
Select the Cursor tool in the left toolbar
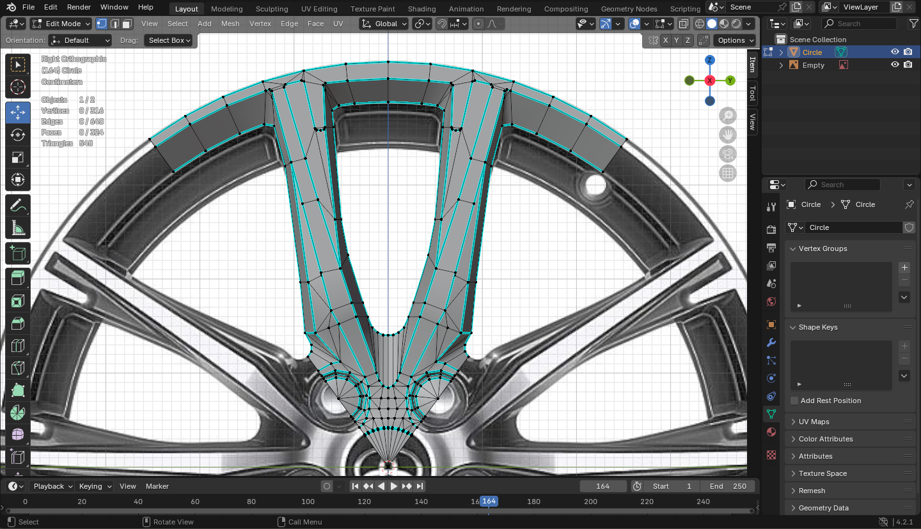(18, 88)
